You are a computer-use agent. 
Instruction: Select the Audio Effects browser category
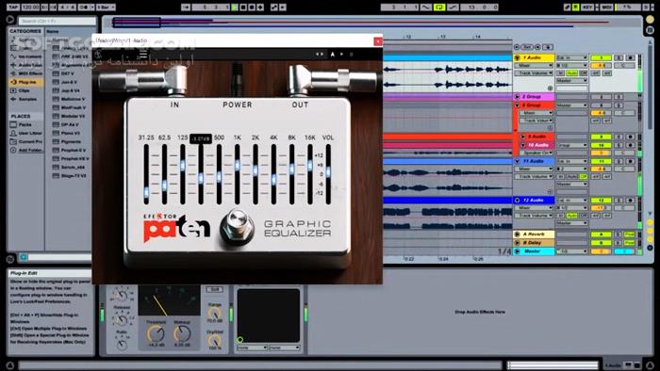click(x=26, y=65)
